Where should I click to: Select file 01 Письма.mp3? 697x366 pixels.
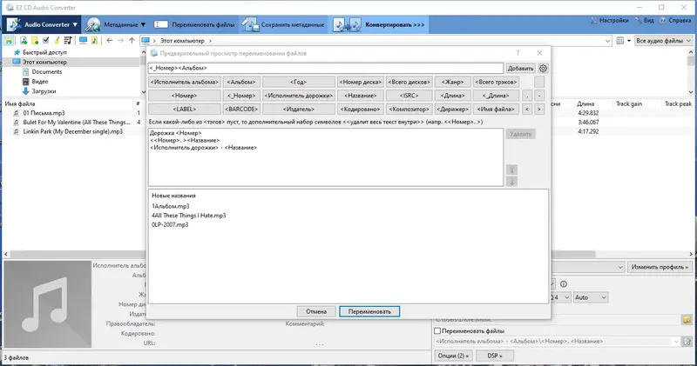click(44, 113)
